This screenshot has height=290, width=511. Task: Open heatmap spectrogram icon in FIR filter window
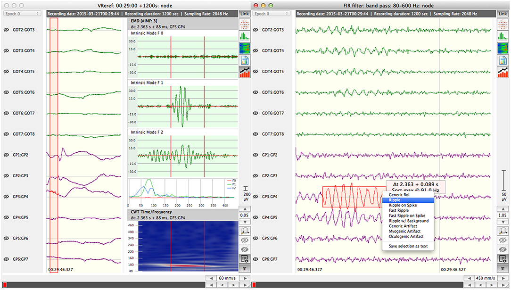[x=503, y=48]
